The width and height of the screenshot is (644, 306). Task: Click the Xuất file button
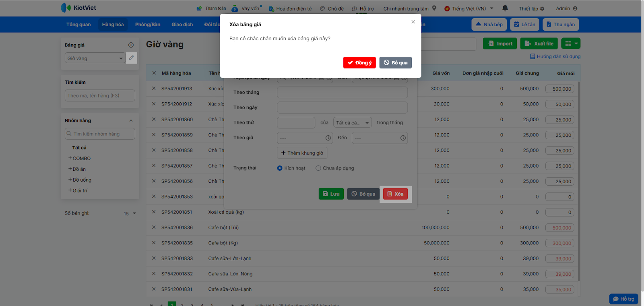click(539, 43)
